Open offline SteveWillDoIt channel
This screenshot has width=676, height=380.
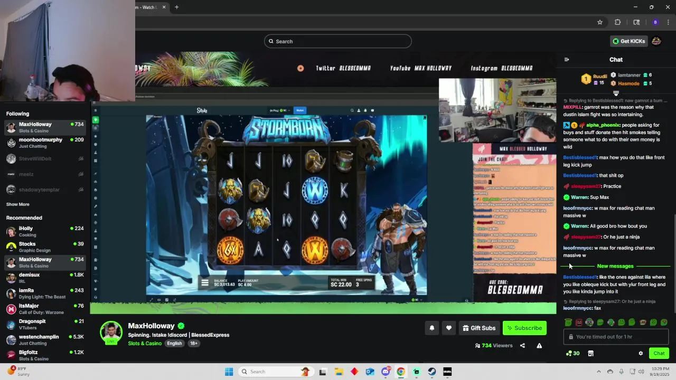point(45,158)
